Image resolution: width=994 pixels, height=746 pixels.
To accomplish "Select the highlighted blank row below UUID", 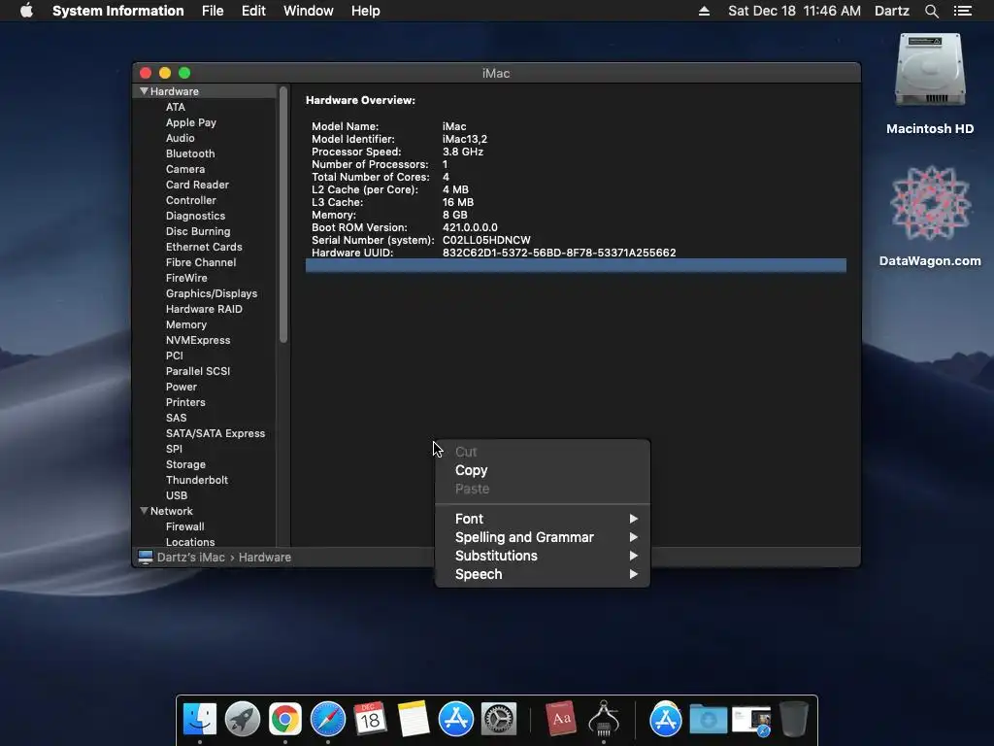I will click(x=576, y=265).
